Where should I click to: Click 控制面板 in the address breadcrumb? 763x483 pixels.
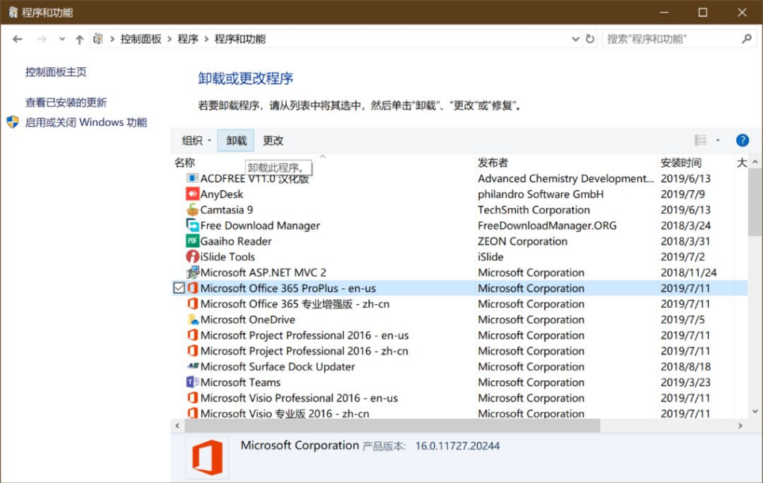pyautogui.click(x=141, y=39)
